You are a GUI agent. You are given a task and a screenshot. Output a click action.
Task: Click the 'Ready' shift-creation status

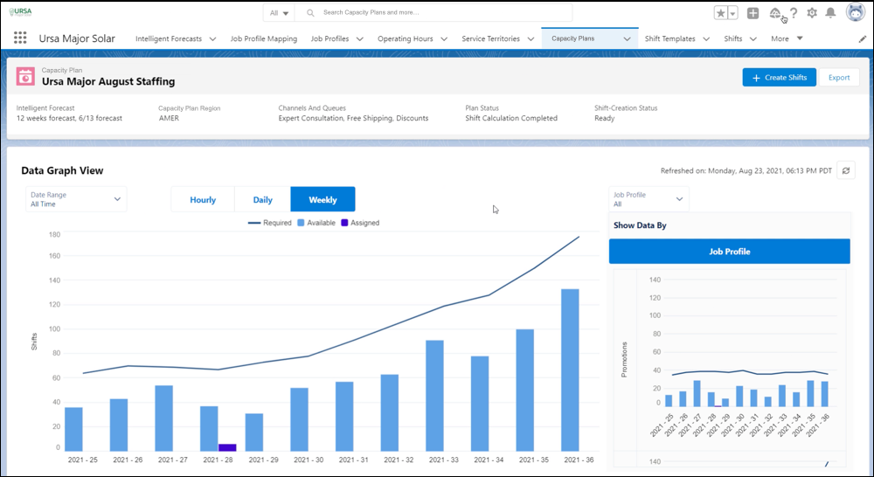pos(604,118)
